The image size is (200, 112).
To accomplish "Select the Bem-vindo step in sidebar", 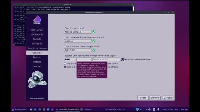I will tap(37, 30).
